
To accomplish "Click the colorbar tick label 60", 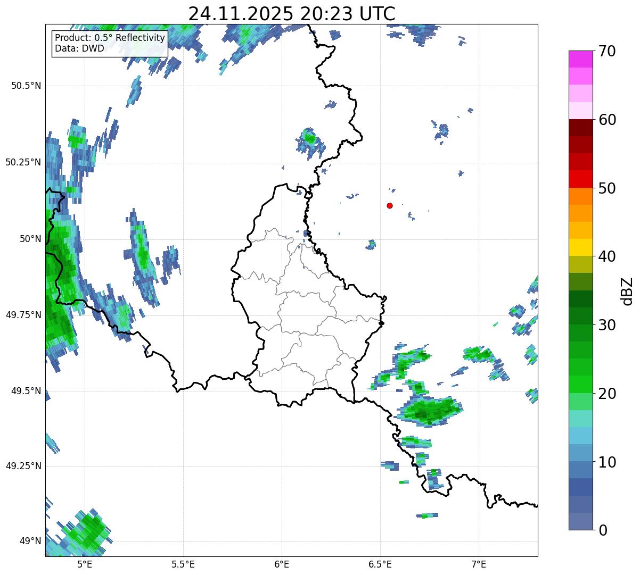I will 607,120.
